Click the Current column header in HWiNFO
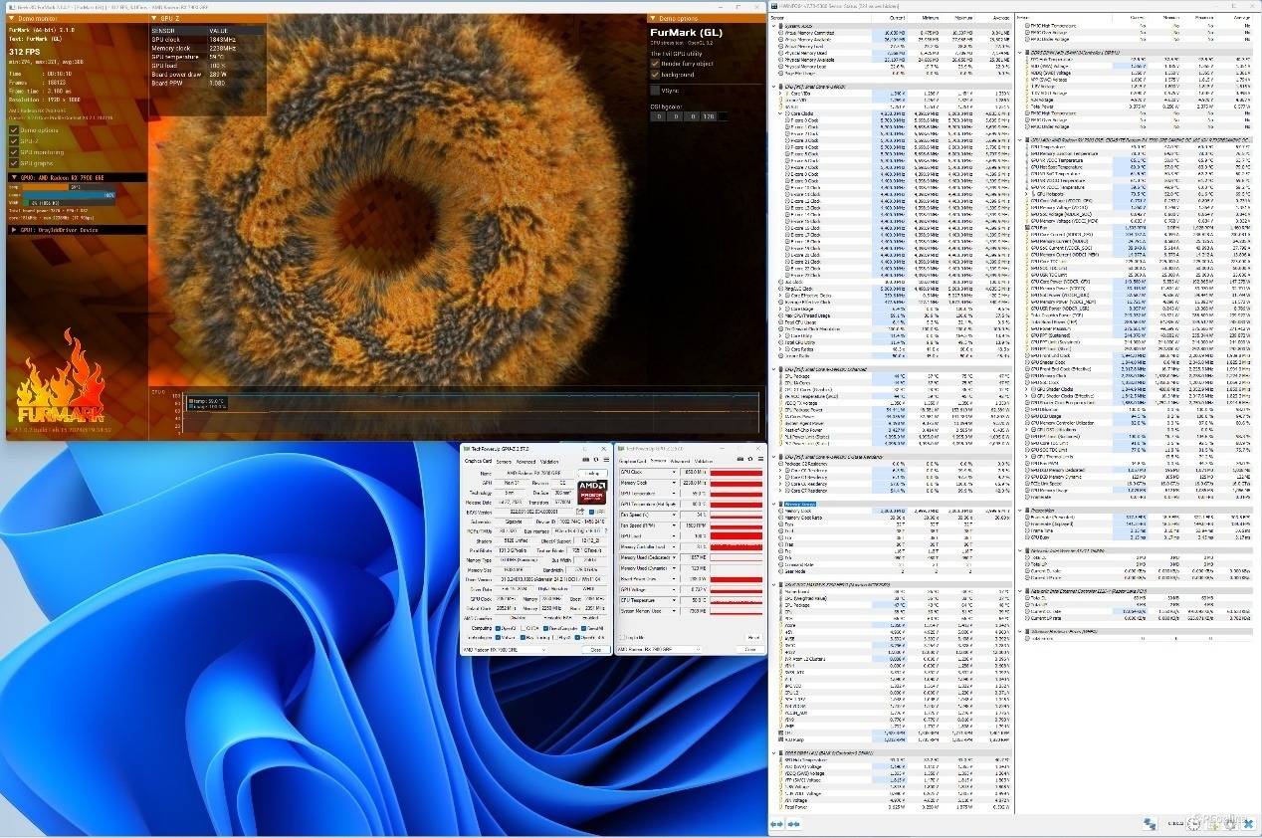 pos(897,18)
